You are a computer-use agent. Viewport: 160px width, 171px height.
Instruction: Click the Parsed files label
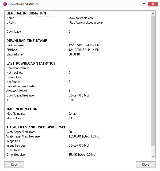(x=14, y=77)
